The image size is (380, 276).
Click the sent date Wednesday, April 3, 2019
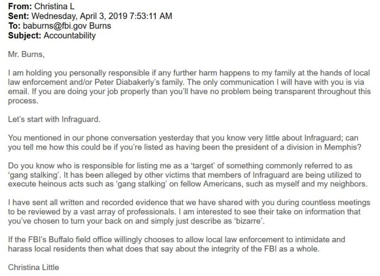[79, 16]
